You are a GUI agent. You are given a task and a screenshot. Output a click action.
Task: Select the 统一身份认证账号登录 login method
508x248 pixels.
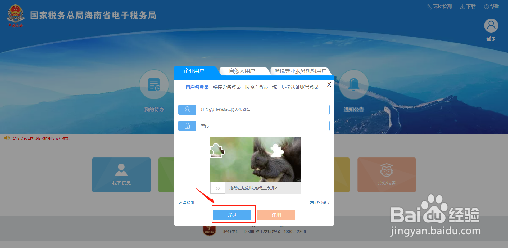[x=295, y=87]
